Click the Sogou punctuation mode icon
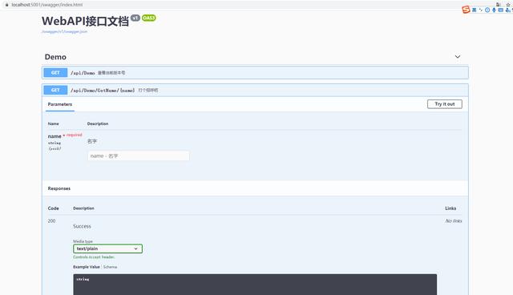Viewport: 513px width, 295px height. 481,10
